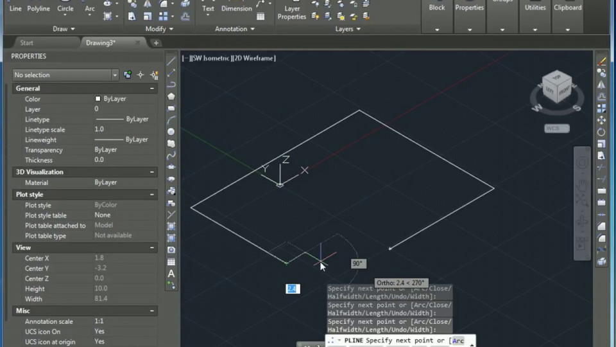Click the Quick Select icon in Properties palette
This screenshot has width=616, height=347.
point(154,75)
